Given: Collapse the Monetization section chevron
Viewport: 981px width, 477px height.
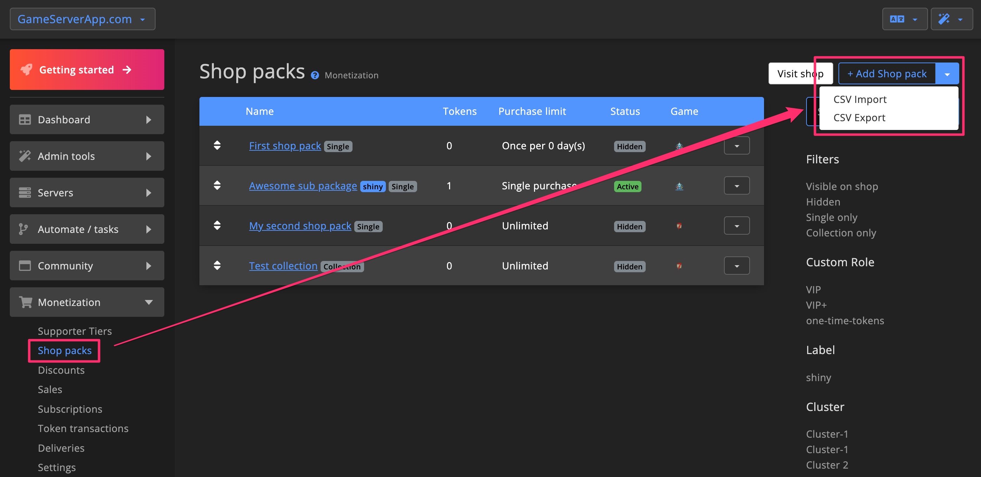Looking at the screenshot, I should pyautogui.click(x=149, y=302).
